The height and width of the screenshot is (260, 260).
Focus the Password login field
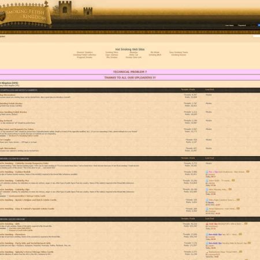(243, 25)
